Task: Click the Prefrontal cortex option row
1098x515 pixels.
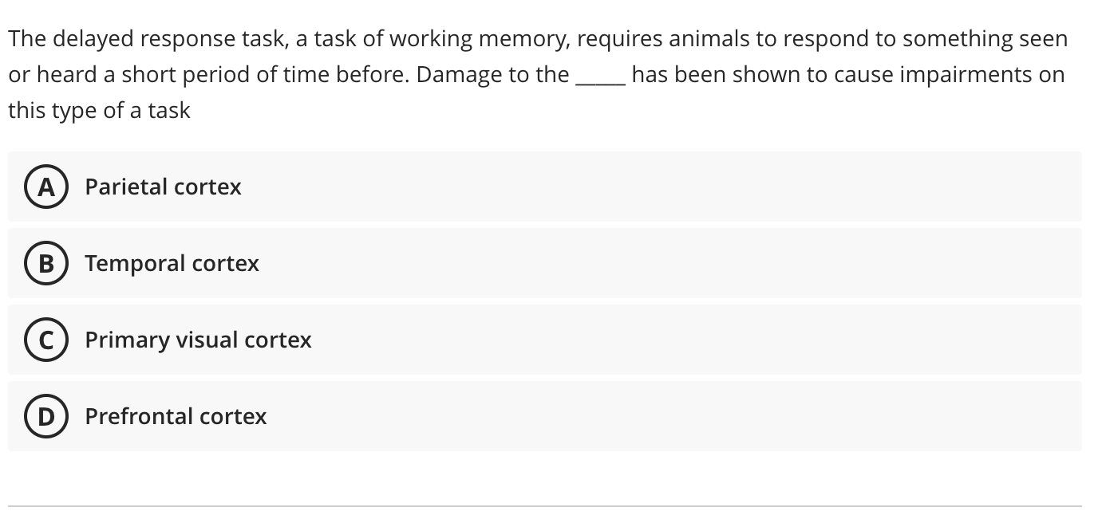Action: pos(479,416)
